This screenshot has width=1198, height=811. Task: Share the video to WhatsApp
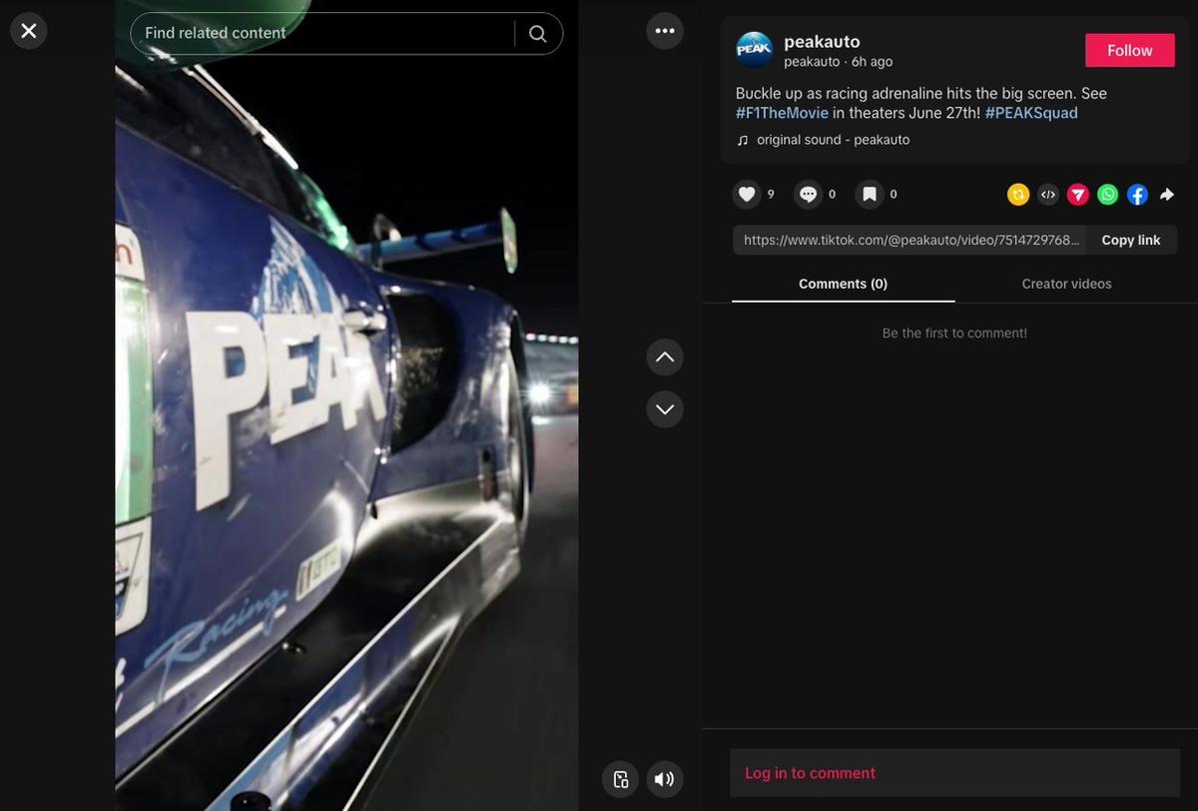(x=1108, y=195)
